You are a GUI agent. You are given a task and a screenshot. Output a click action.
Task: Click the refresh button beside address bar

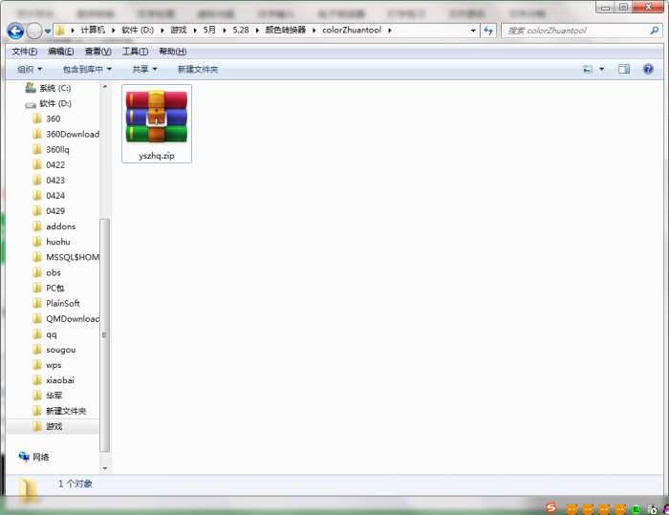(x=488, y=31)
